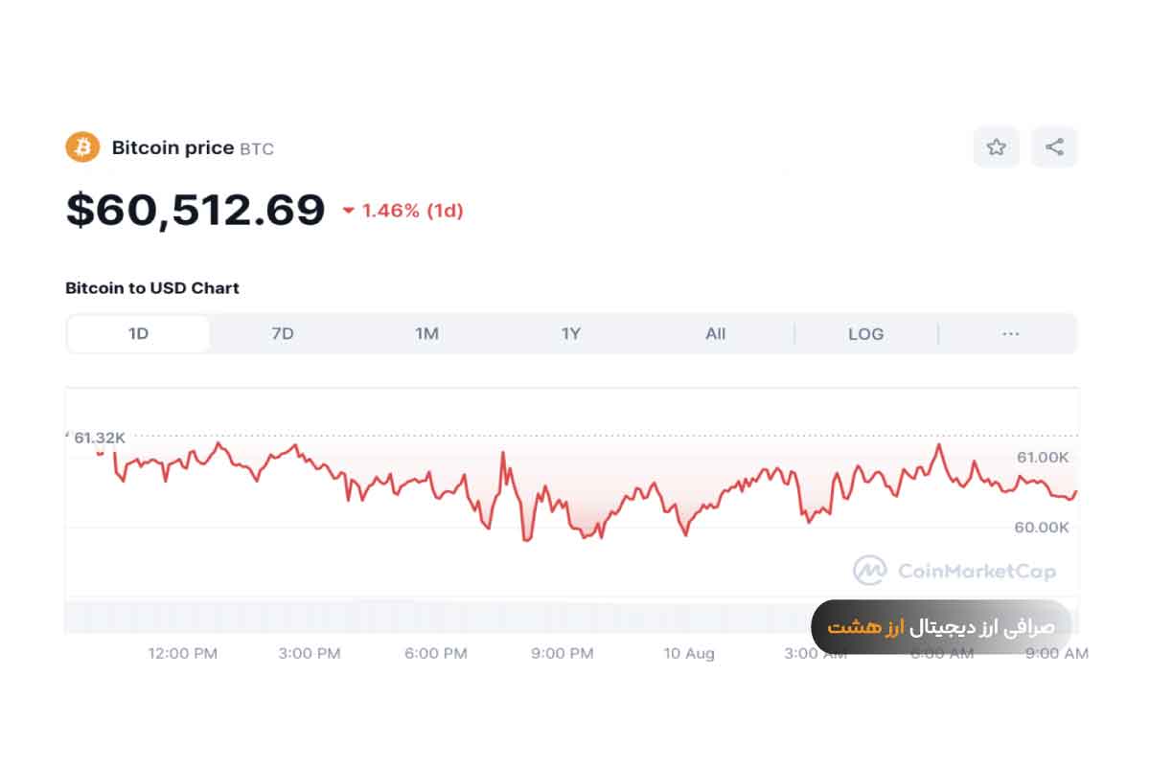Click the Bitcoin price heading
1150x766 pixels.
[x=172, y=147]
